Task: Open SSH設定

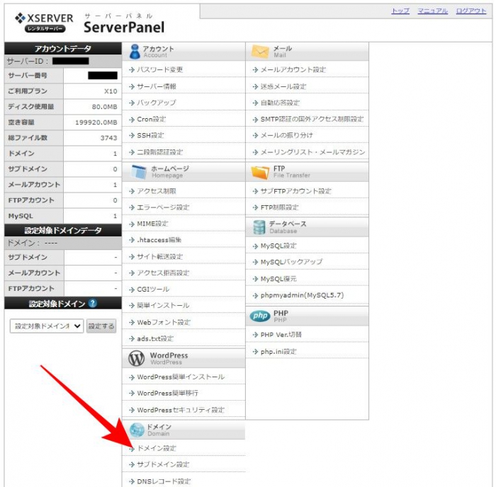Action: [x=150, y=135]
